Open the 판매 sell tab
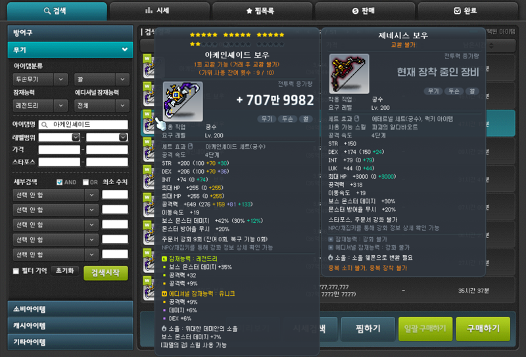 coord(365,11)
